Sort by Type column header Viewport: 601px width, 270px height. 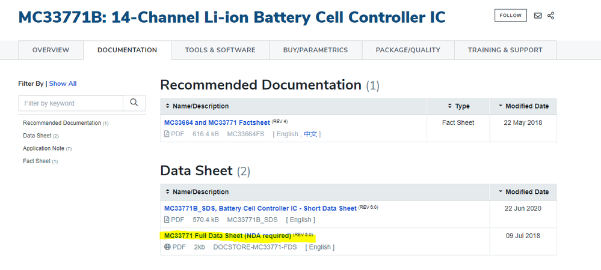pyautogui.click(x=459, y=106)
